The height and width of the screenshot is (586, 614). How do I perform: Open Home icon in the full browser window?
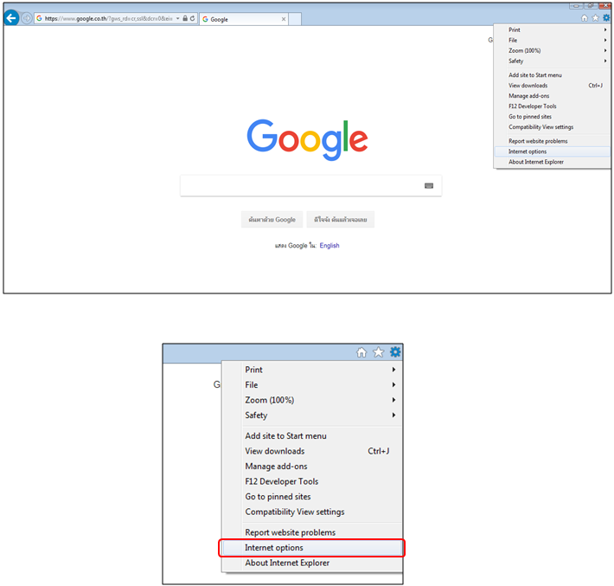585,18
